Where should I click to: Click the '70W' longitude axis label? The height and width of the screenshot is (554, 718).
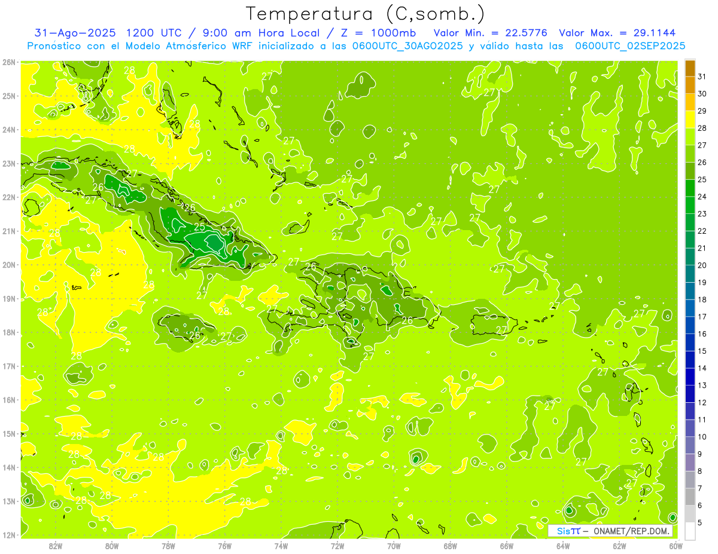pos(394,546)
